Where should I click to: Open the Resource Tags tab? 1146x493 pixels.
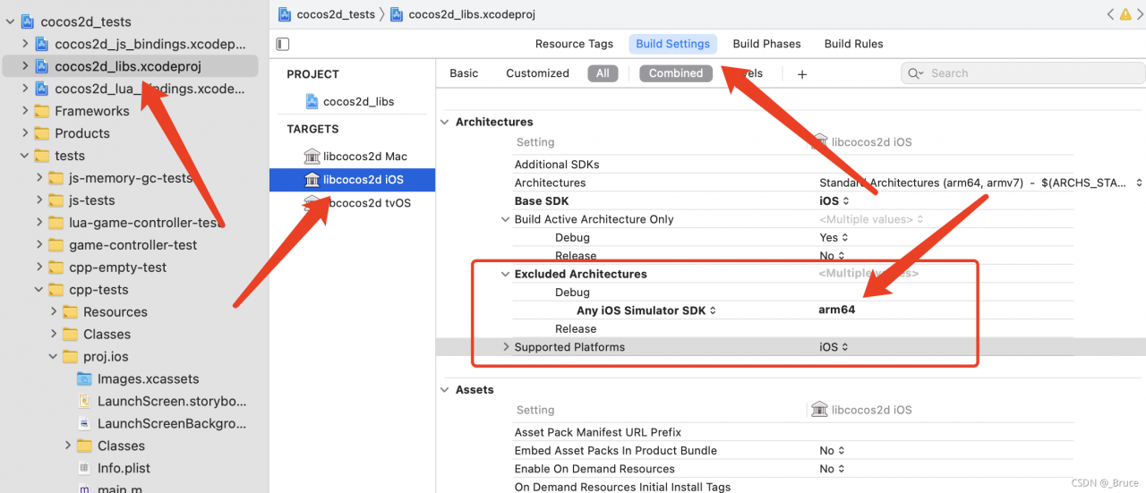(x=574, y=44)
